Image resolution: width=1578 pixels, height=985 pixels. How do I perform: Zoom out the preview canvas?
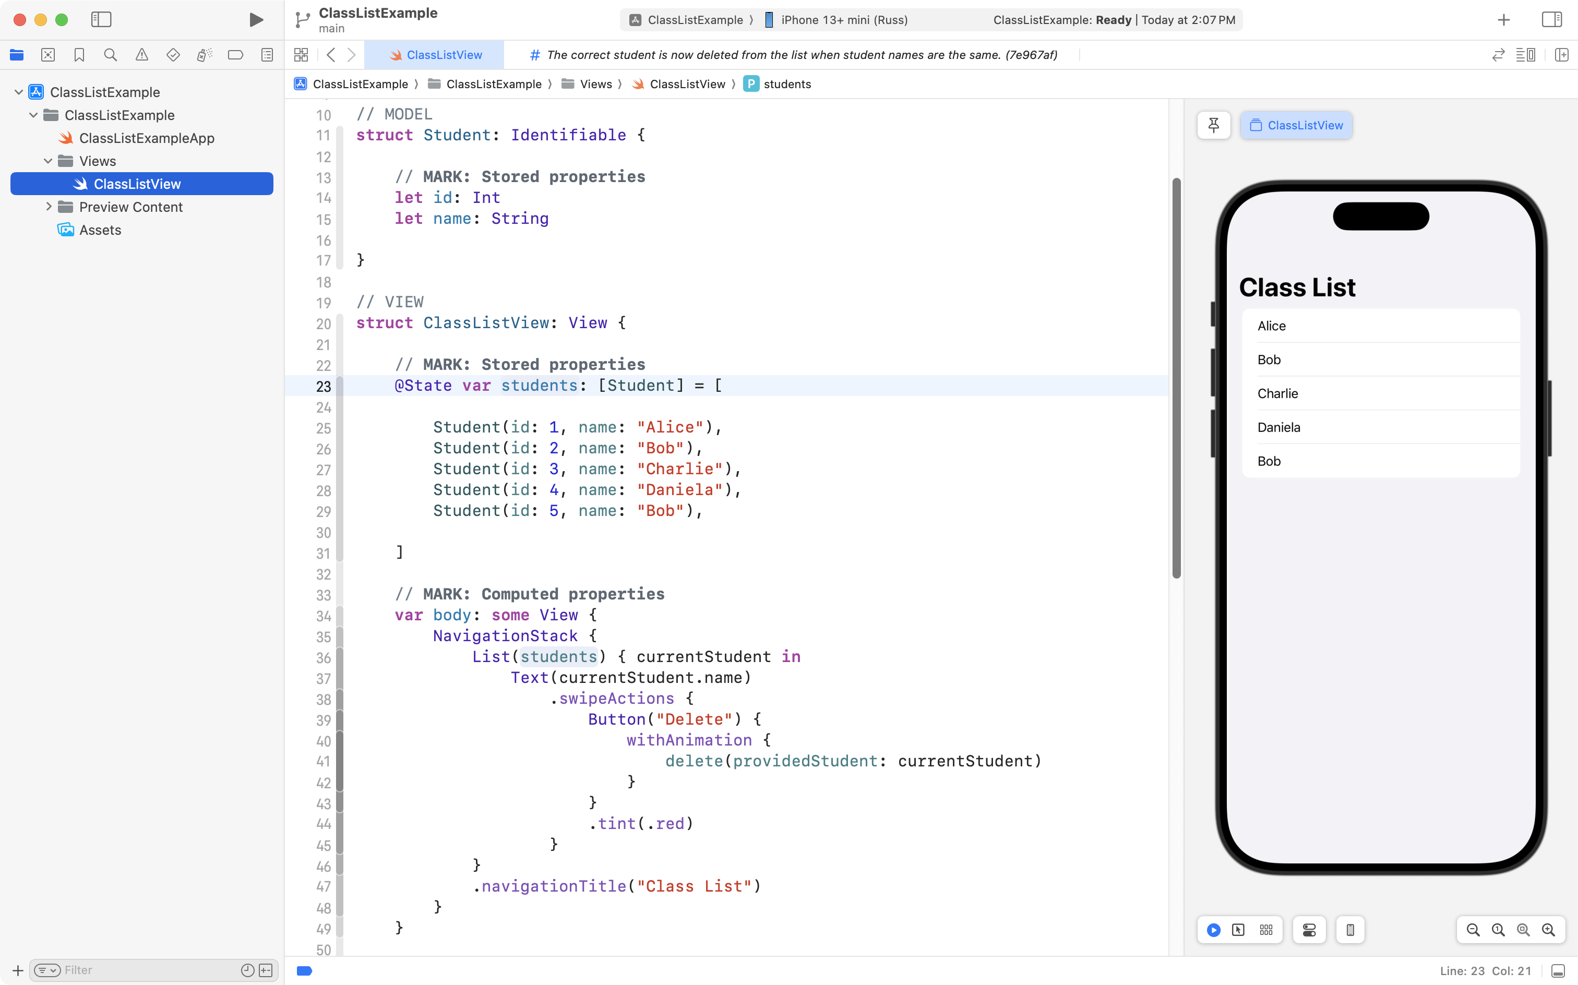pos(1473,930)
